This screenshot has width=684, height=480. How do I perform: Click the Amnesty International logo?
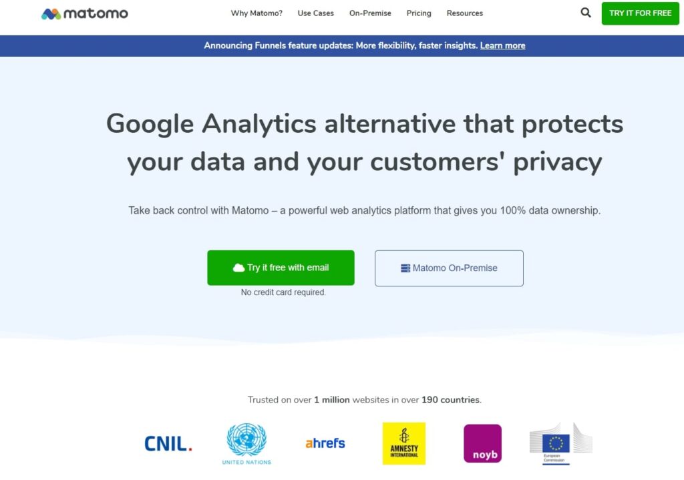[404, 443]
